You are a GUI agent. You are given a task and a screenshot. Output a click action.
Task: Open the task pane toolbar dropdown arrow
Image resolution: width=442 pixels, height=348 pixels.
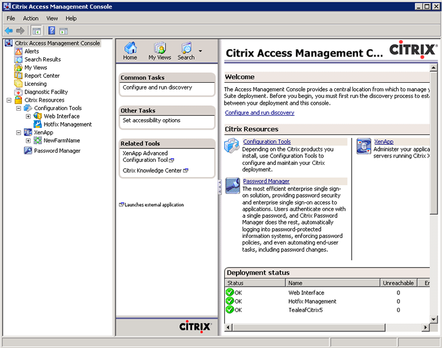pyautogui.click(x=201, y=51)
